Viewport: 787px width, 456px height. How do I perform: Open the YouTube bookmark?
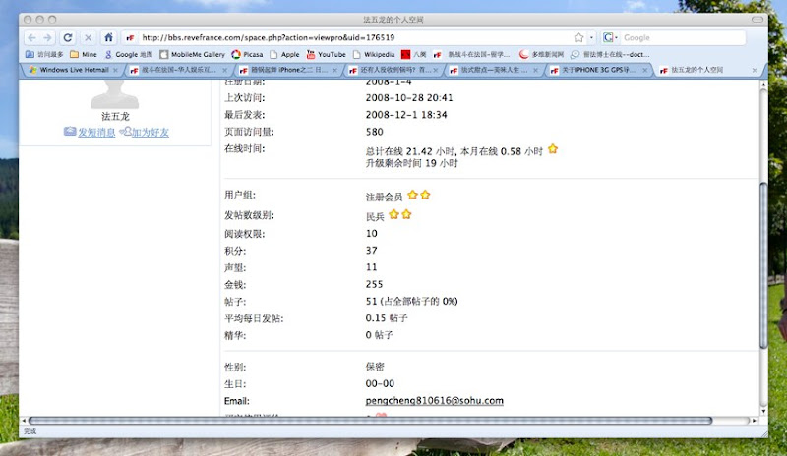[x=327, y=54]
